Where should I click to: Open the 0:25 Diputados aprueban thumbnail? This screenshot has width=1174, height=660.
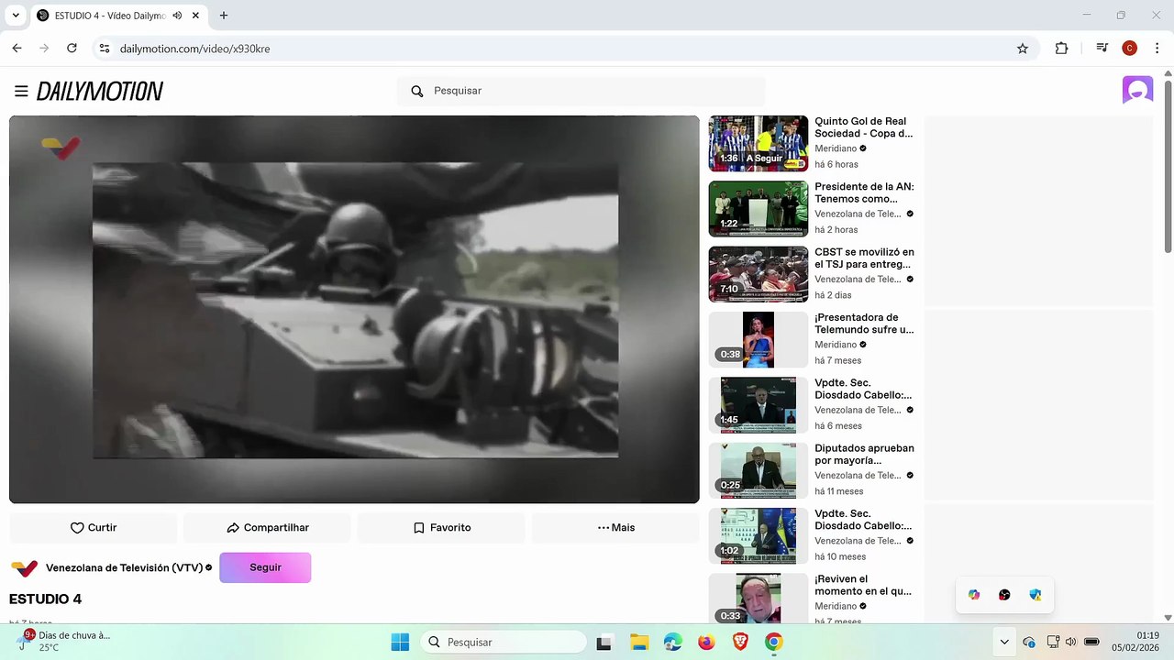(759, 470)
